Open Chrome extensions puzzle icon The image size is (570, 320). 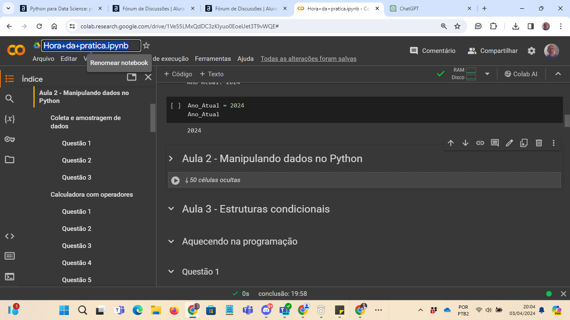click(493, 26)
